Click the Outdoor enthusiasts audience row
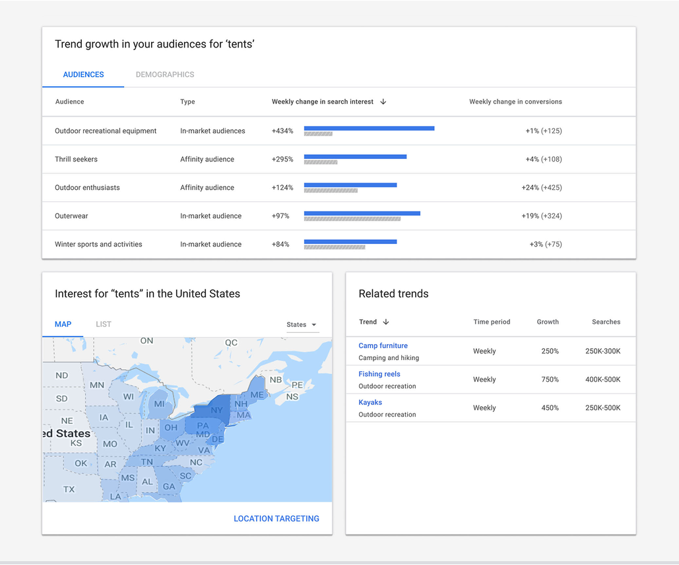This screenshot has height=565, width=679. click(87, 188)
